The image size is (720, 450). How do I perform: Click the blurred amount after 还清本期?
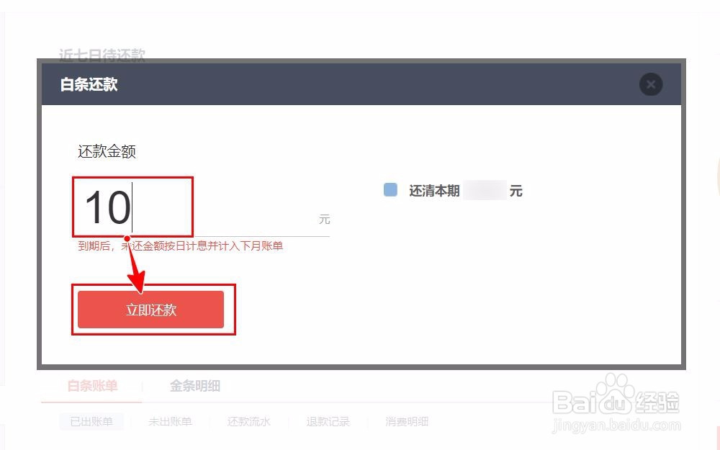tap(485, 190)
